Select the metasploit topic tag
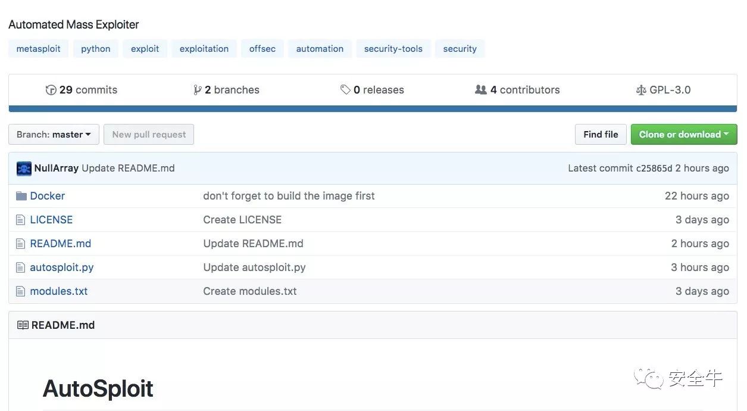Screen dimensions: 747x411 pos(38,49)
